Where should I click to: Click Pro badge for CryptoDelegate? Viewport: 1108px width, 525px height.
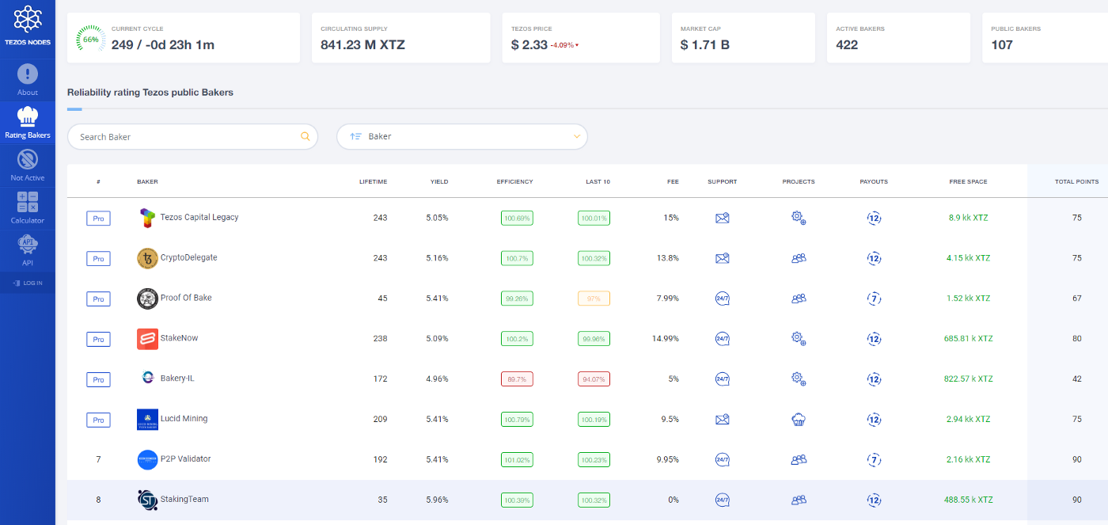coord(98,258)
